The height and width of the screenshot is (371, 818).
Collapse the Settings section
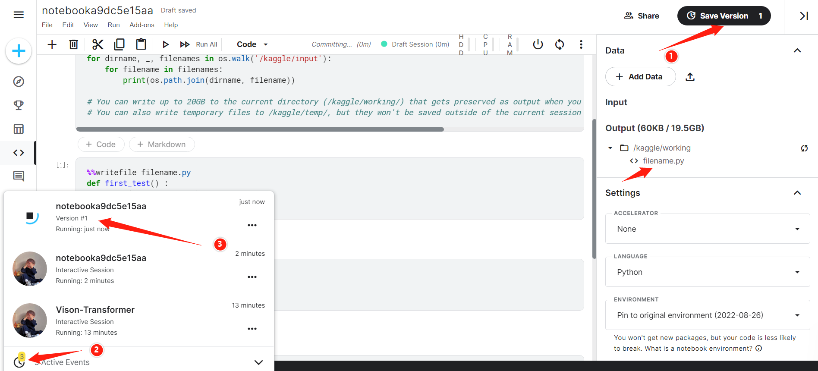(x=797, y=193)
